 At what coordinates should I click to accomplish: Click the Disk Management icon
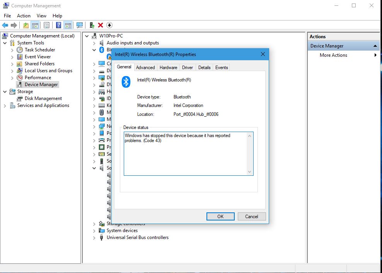point(19,98)
